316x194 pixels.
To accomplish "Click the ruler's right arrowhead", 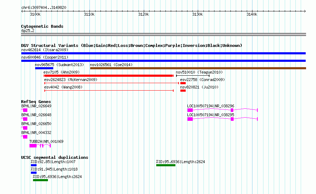I will point(305,11).
